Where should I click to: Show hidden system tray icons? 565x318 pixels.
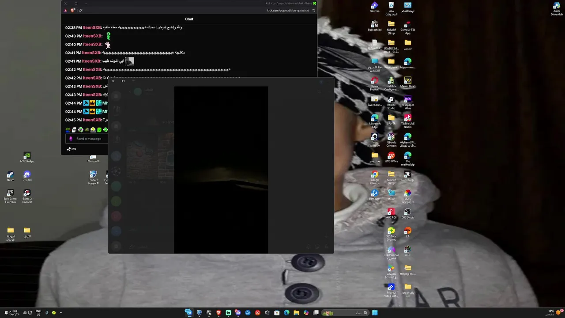61,313
